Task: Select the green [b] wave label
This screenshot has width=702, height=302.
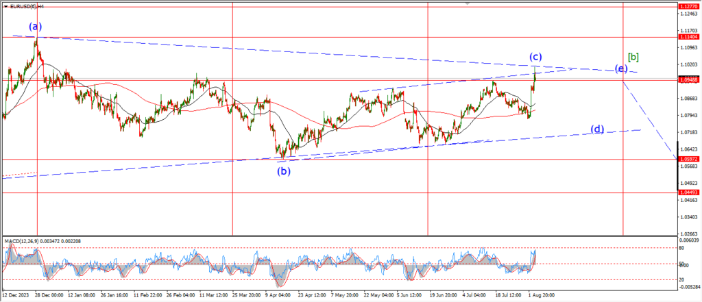Action: click(x=634, y=58)
